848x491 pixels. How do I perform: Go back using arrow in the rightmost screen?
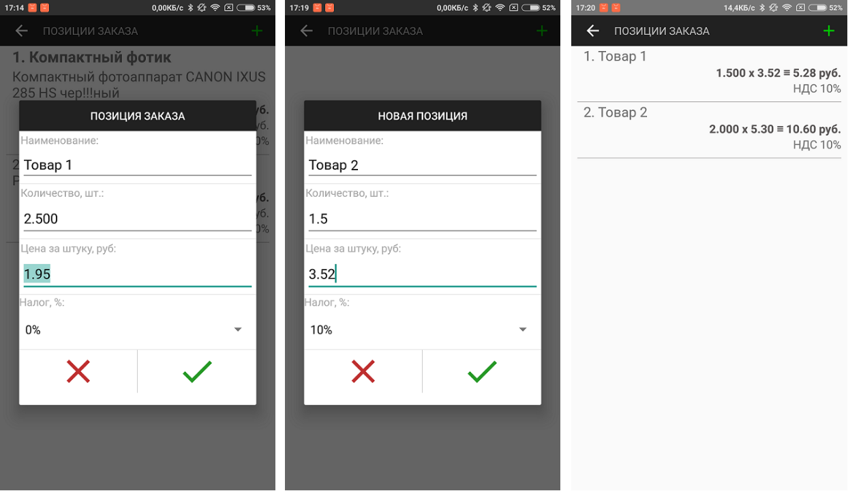pyautogui.click(x=592, y=31)
